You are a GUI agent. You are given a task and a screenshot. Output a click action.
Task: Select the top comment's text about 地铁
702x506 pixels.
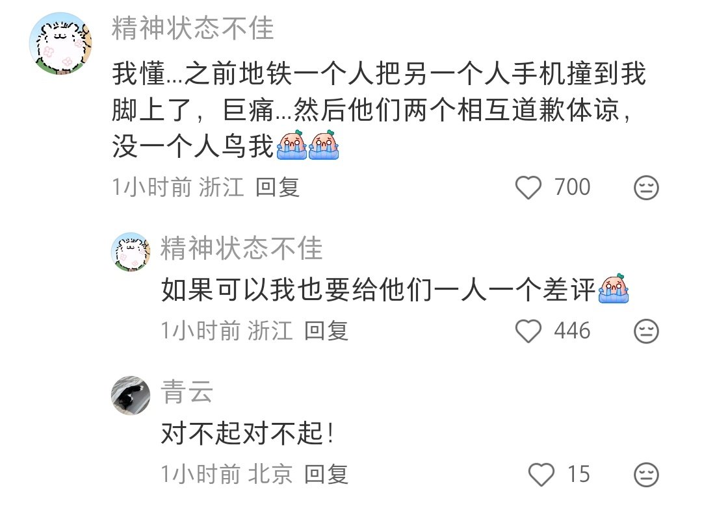(379, 110)
